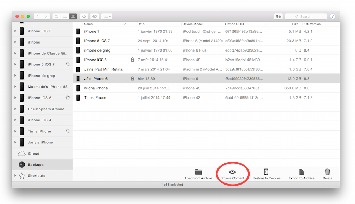
Task: Sort backups by Device UDID column
Action: tap(235, 24)
